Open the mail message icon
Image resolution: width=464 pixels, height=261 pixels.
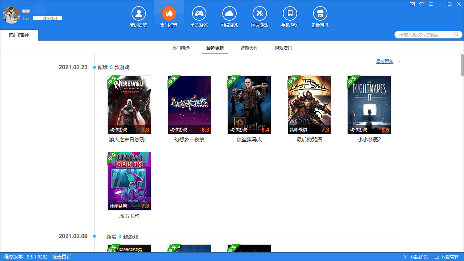(412, 4)
